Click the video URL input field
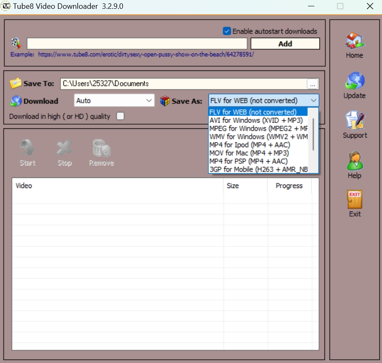The image size is (382, 363). pos(137,44)
